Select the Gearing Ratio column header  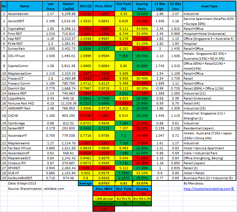pos(142,6)
